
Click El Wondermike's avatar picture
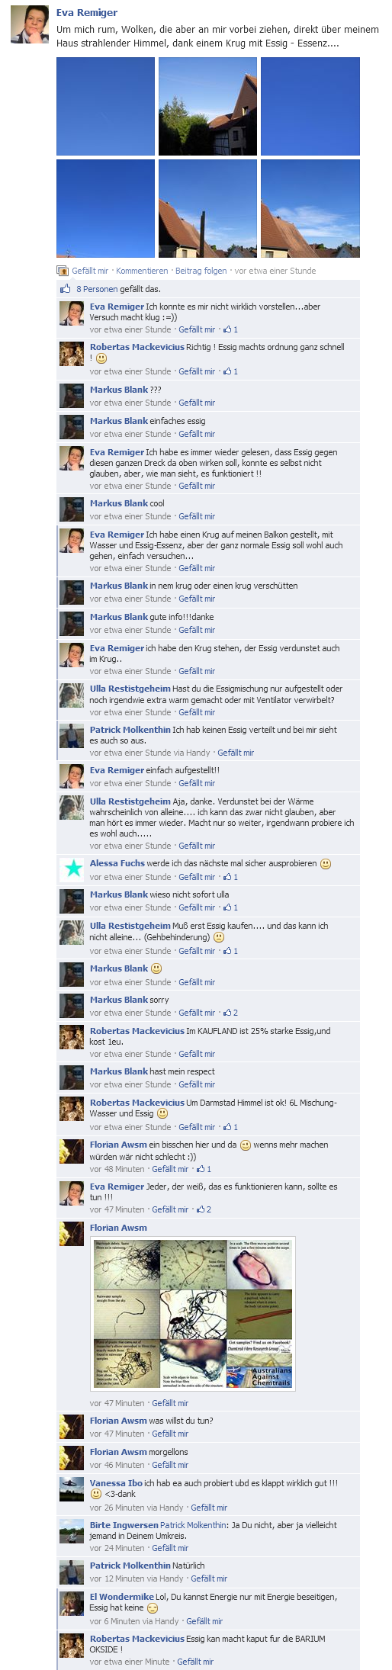pos(72,1604)
